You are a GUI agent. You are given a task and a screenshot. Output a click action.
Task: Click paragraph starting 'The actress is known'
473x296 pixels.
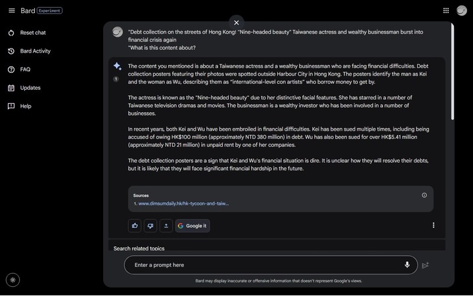[270, 106]
